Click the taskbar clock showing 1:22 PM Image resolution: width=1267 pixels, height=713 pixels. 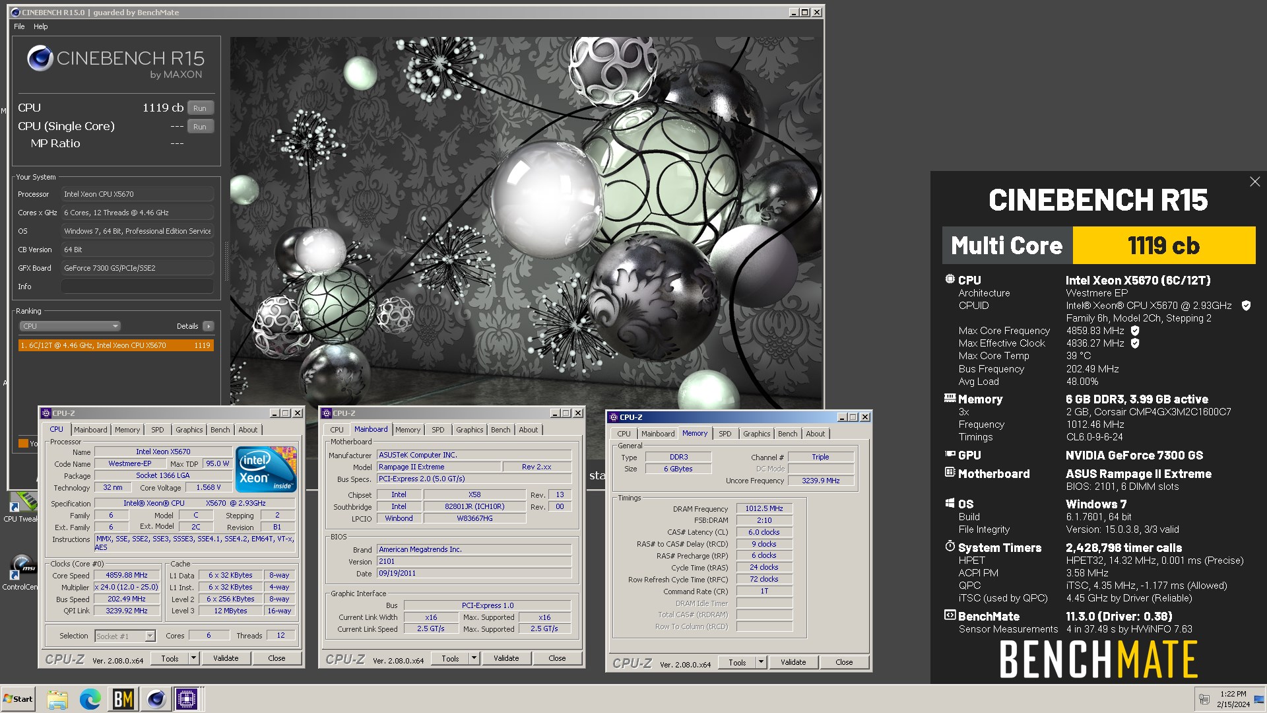pos(1233,699)
